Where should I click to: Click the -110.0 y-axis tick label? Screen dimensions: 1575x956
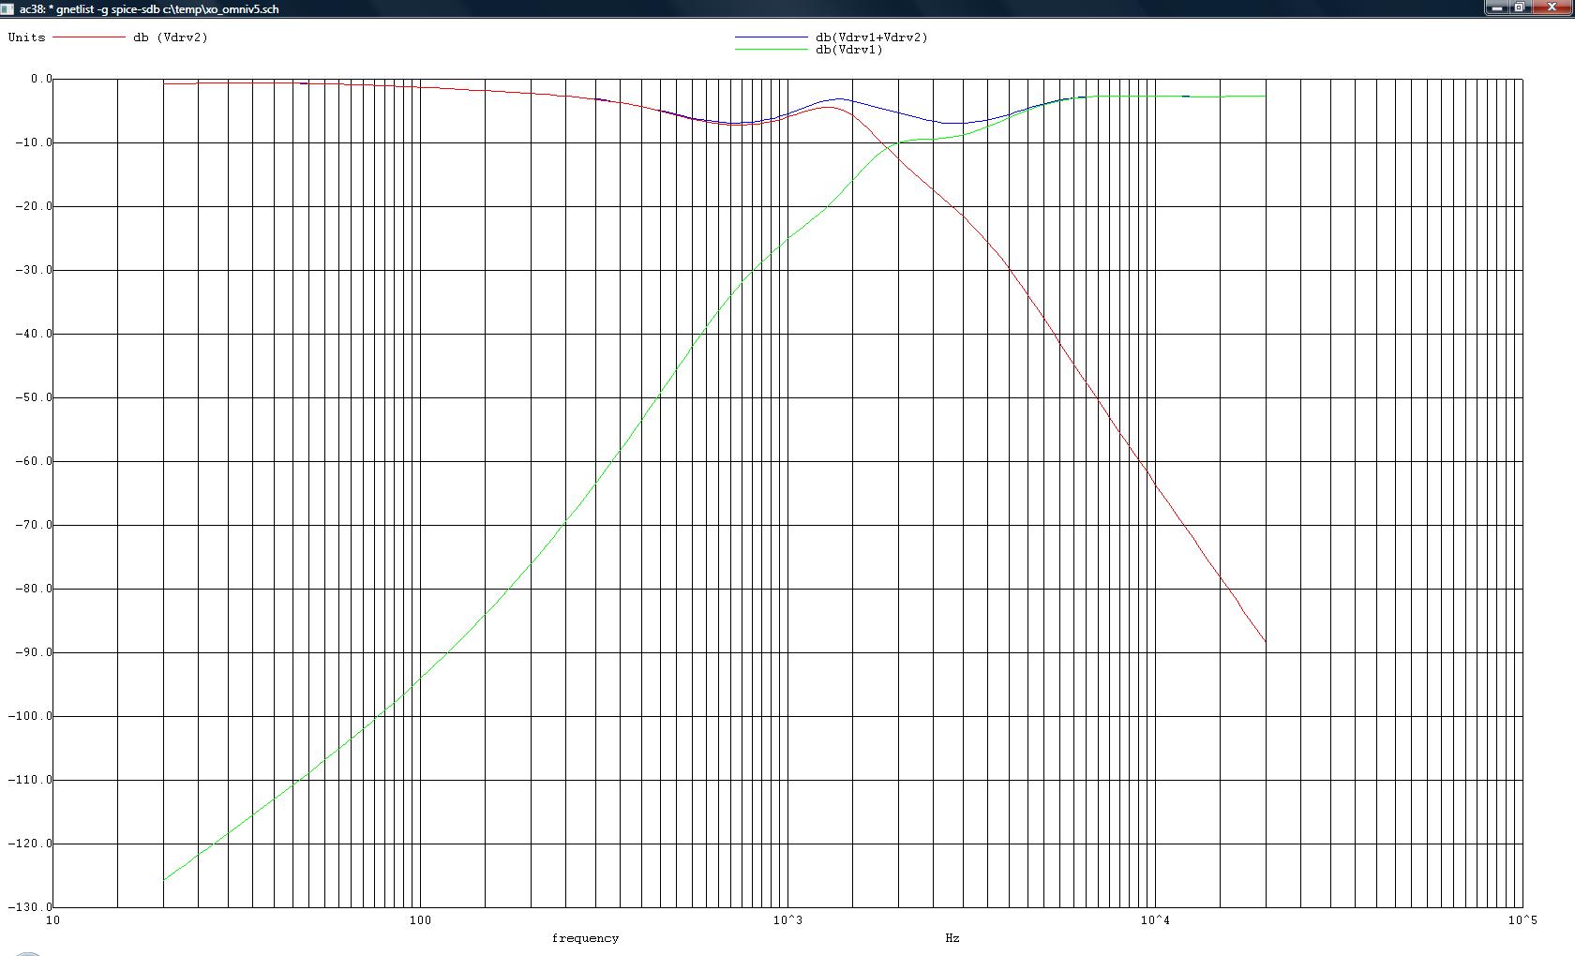click(x=30, y=780)
